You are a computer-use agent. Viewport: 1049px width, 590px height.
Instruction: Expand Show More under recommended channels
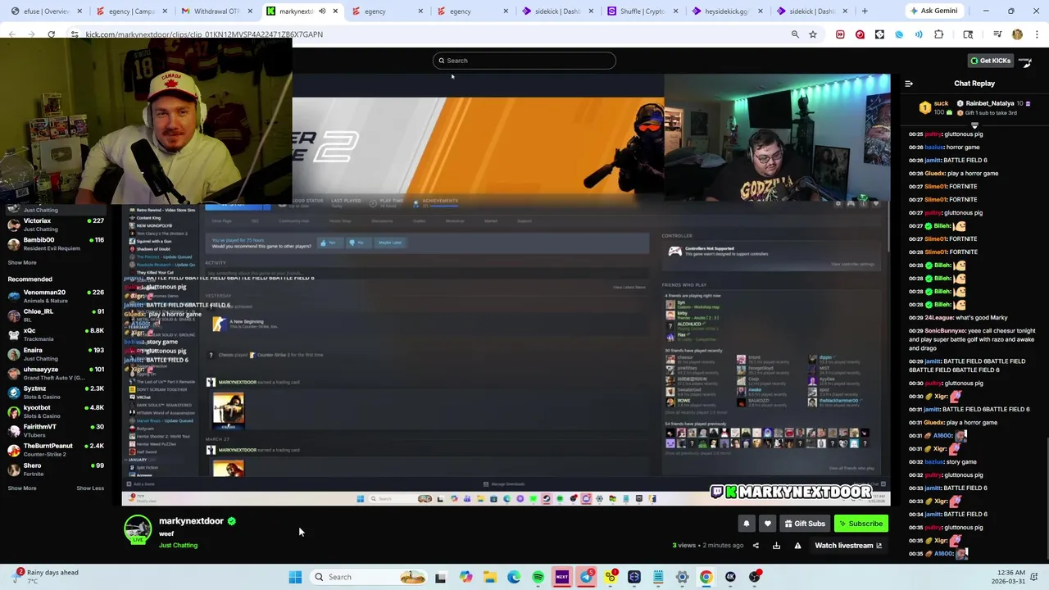click(x=22, y=488)
